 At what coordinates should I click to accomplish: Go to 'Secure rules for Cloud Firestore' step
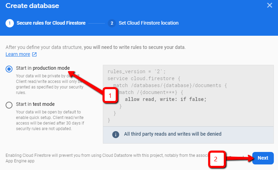tap(51, 23)
